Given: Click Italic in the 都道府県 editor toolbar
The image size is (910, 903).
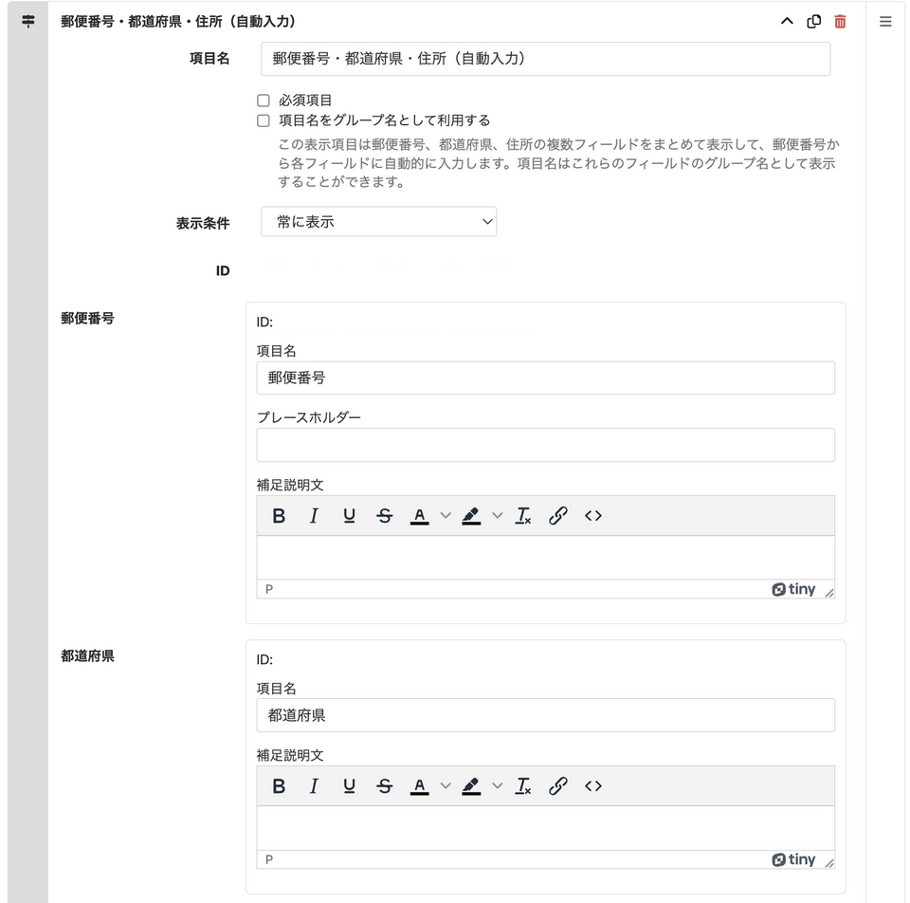Looking at the screenshot, I should click(314, 786).
